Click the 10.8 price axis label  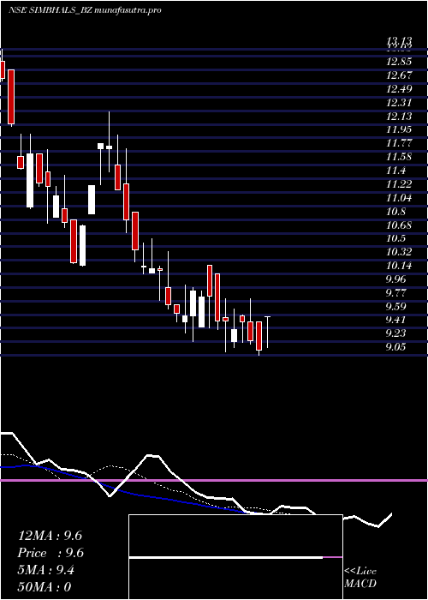395,211
